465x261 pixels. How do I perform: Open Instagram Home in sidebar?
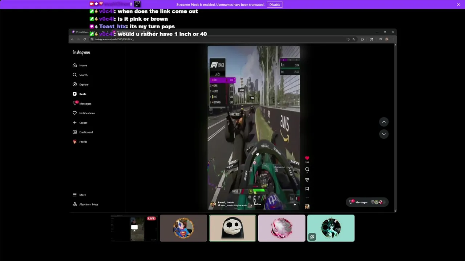tap(80, 65)
